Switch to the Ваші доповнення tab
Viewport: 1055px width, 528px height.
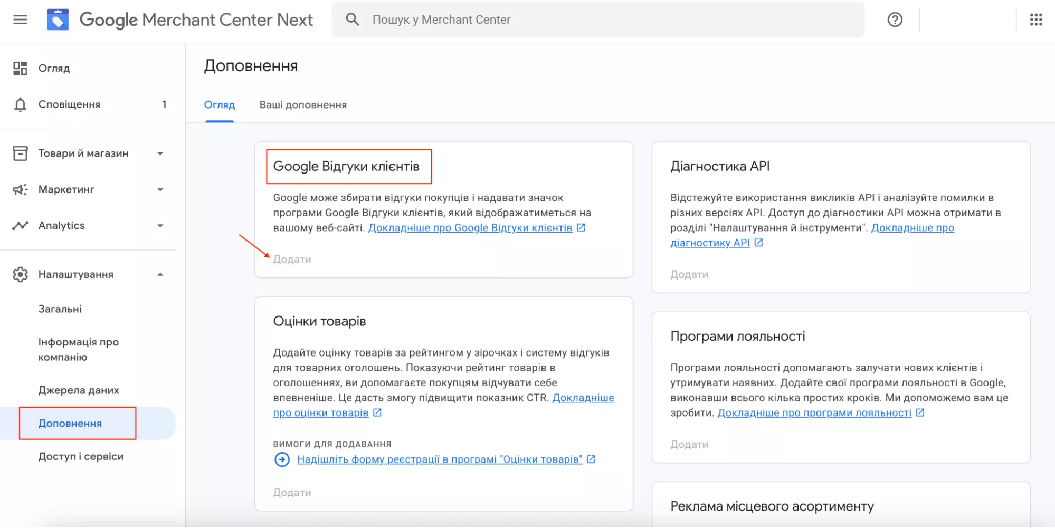303,105
